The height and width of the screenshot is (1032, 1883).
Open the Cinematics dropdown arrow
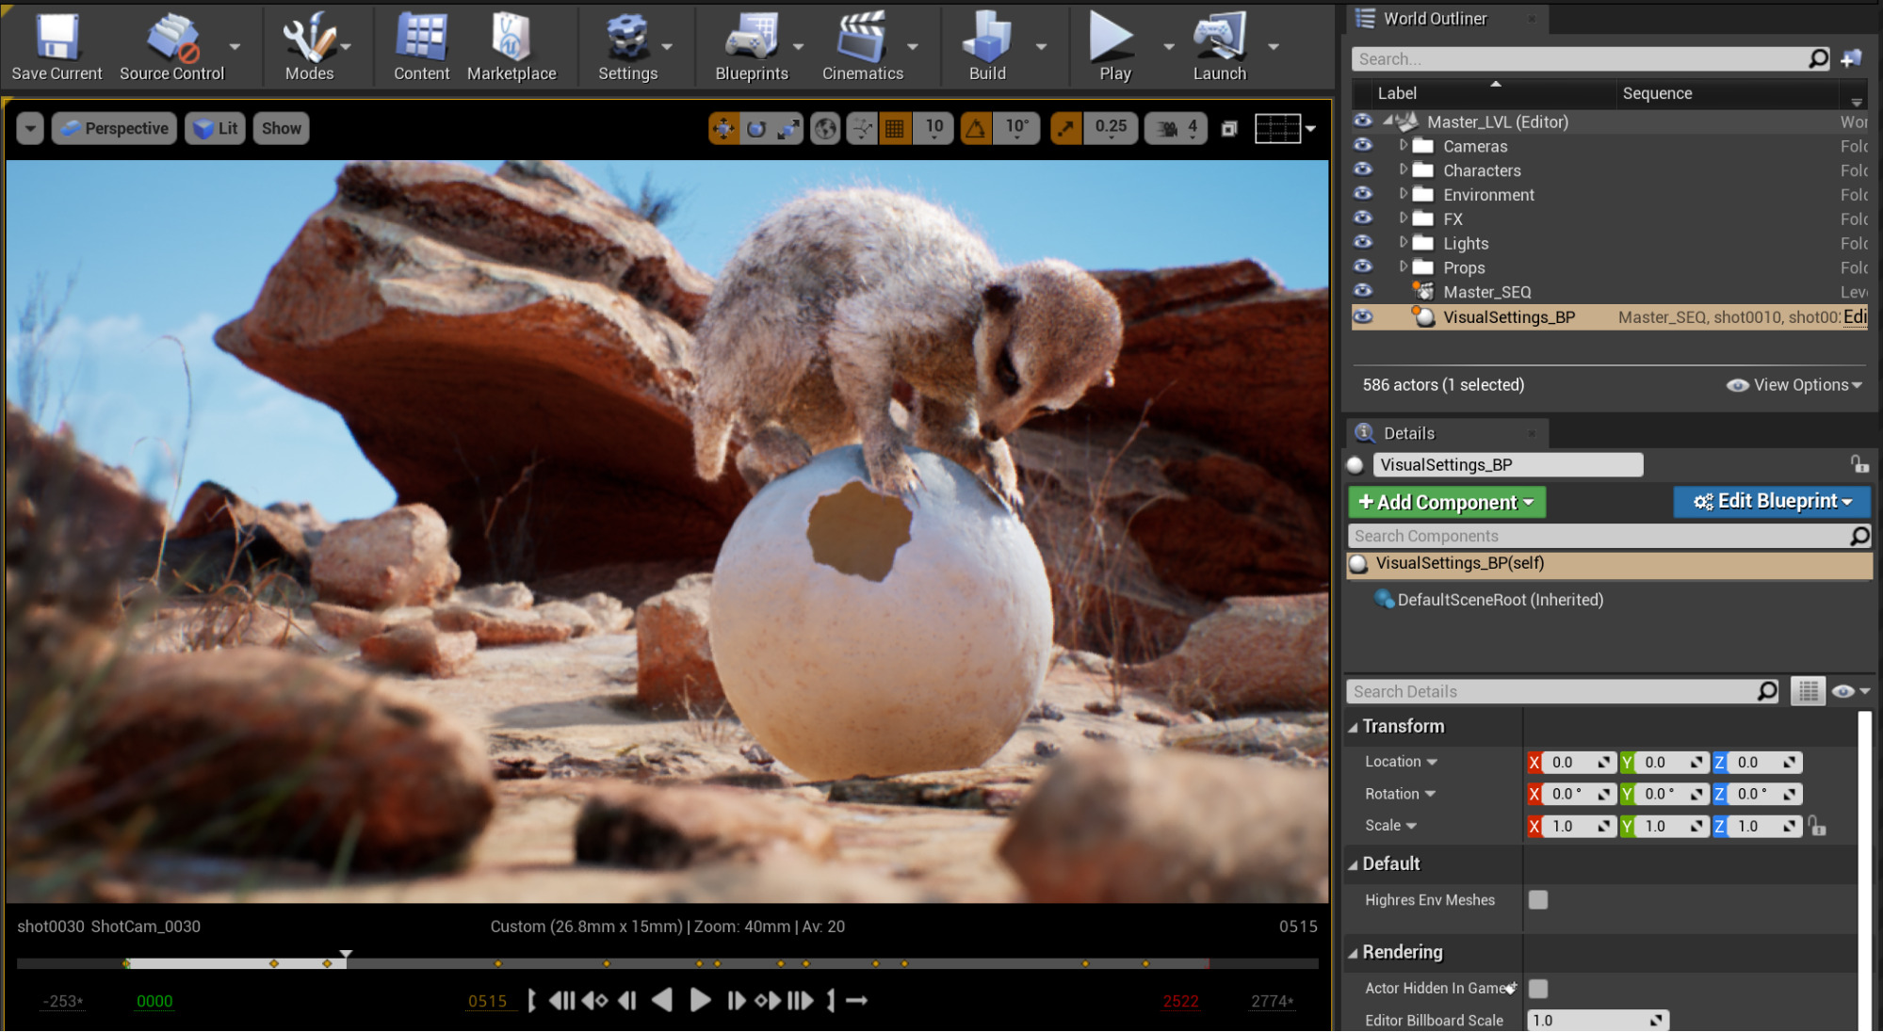[912, 46]
